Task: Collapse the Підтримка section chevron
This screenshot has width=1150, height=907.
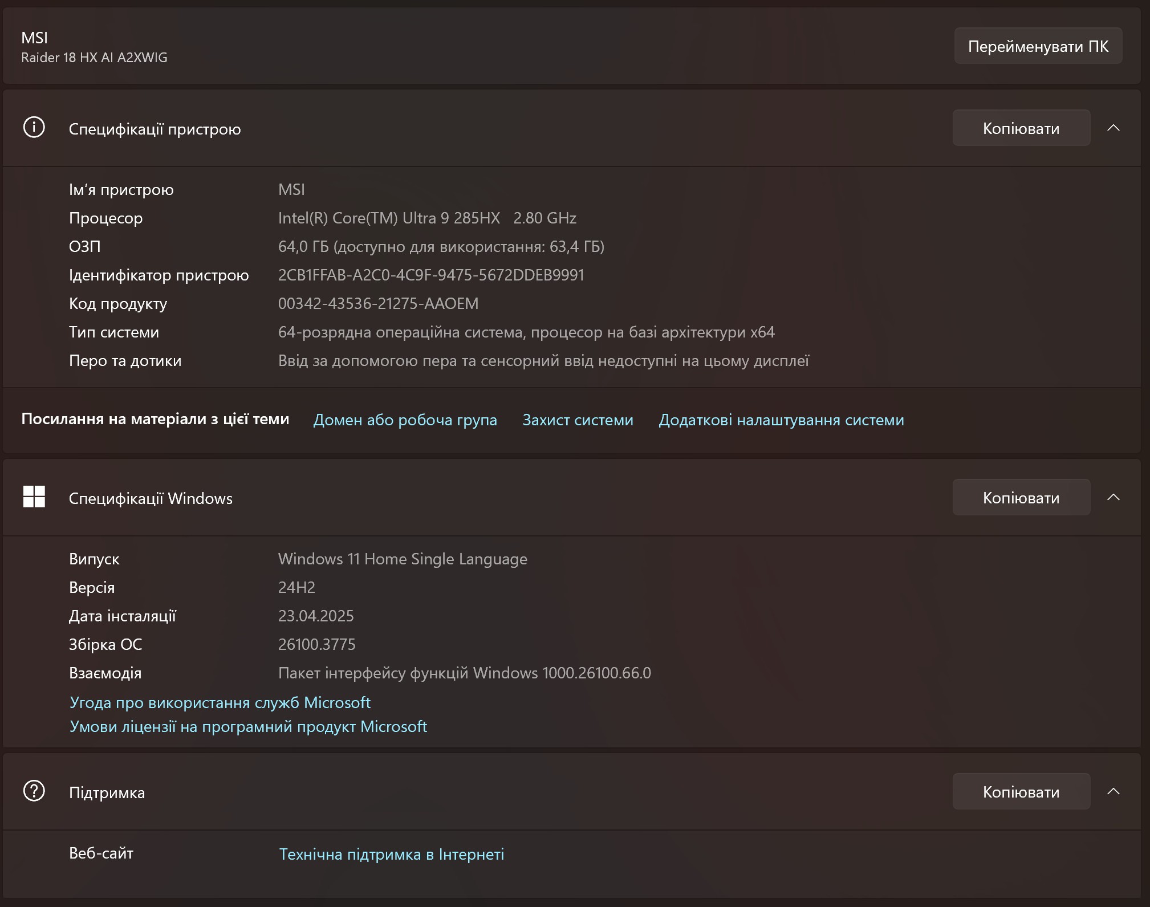Action: [1113, 791]
